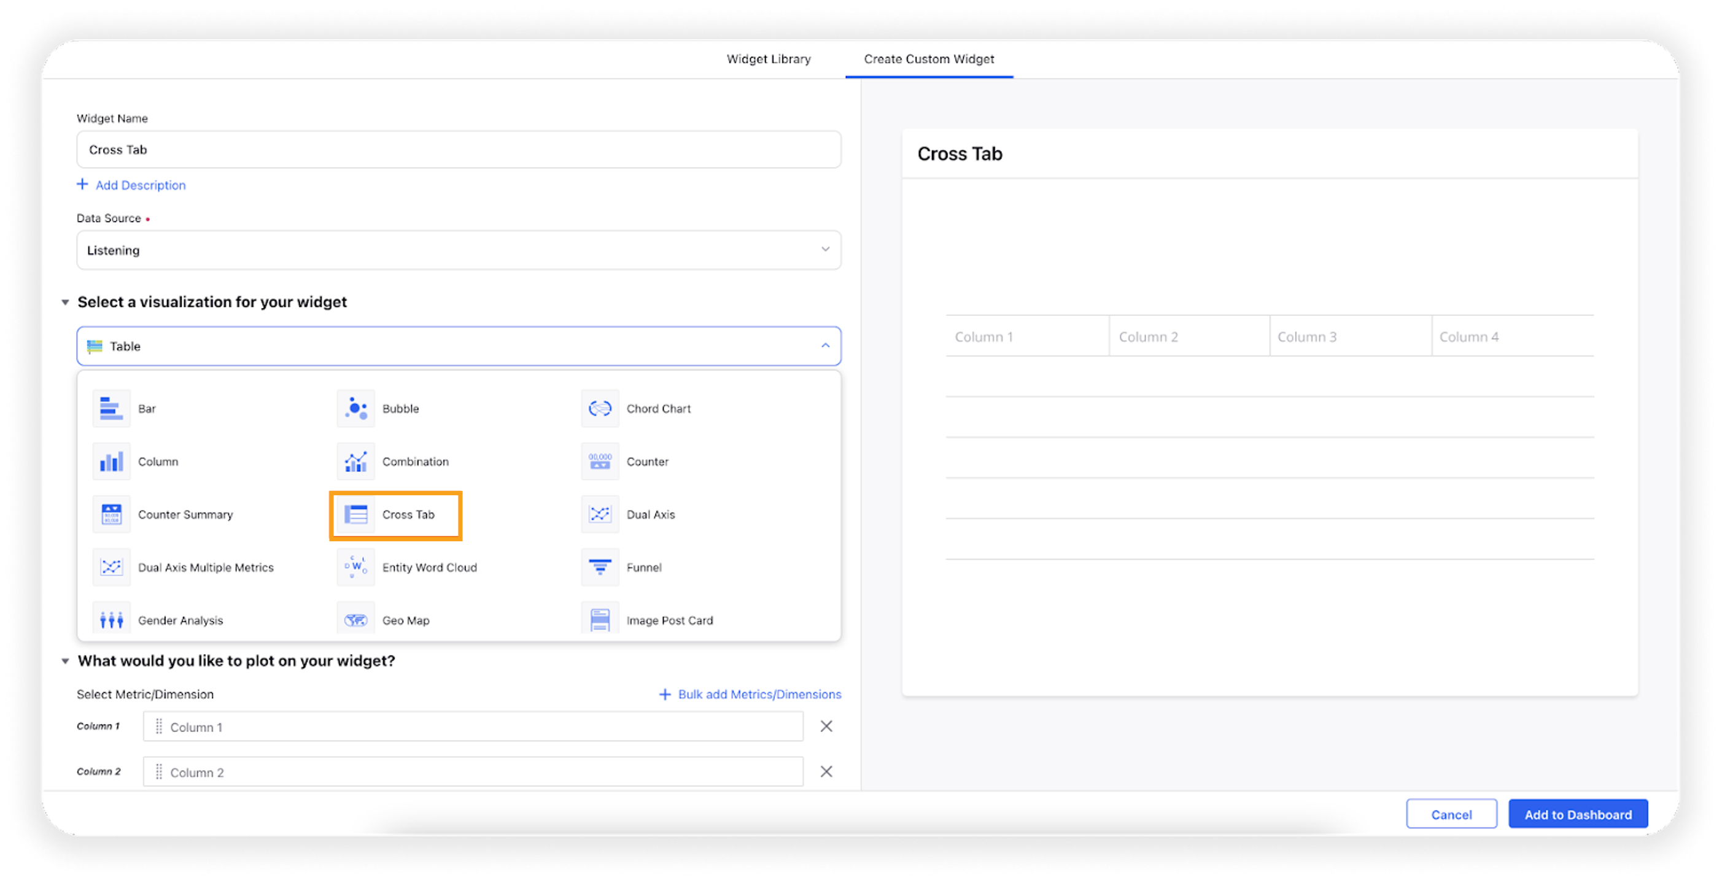Click plus icon beside Add Description
This screenshot has width=1722, height=883.
[x=82, y=184]
